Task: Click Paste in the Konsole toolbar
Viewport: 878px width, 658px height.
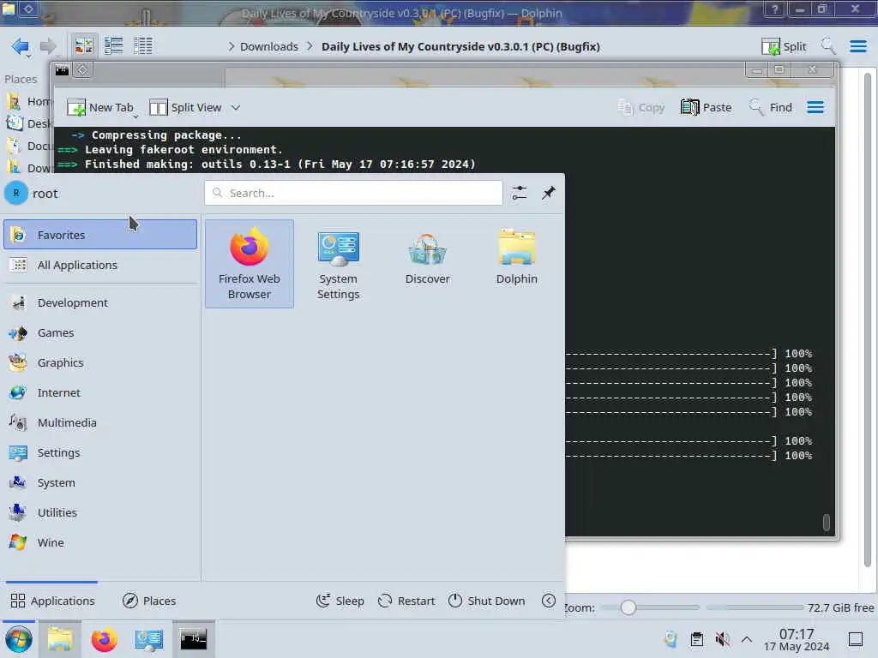Action: (x=707, y=107)
